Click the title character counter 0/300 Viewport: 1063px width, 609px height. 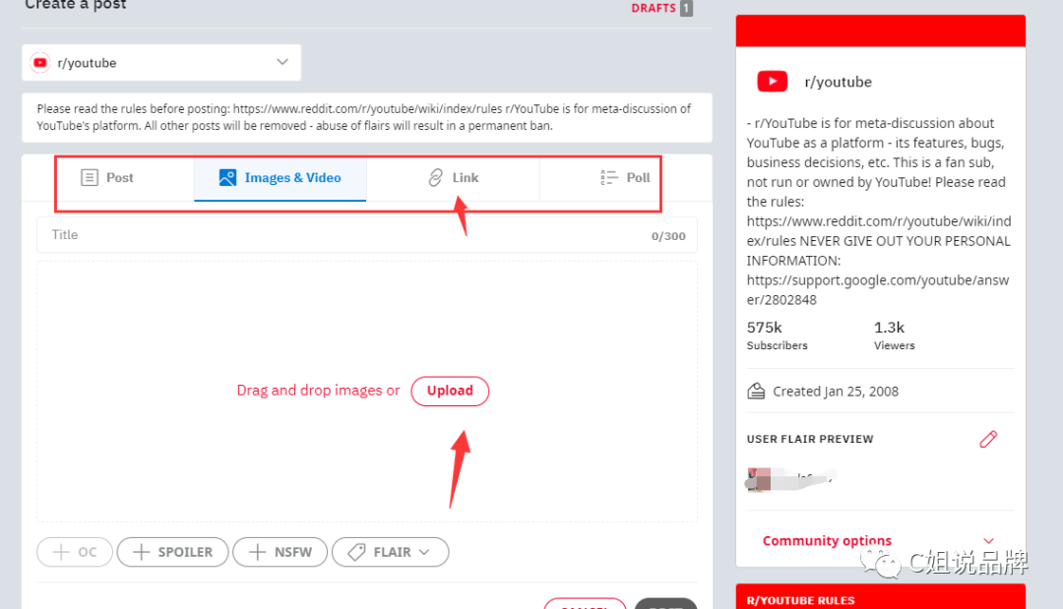click(x=668, y=236)
